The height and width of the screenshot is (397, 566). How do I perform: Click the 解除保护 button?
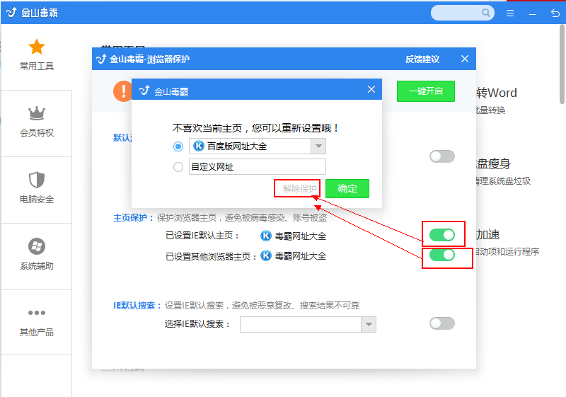tap(299, 188)
